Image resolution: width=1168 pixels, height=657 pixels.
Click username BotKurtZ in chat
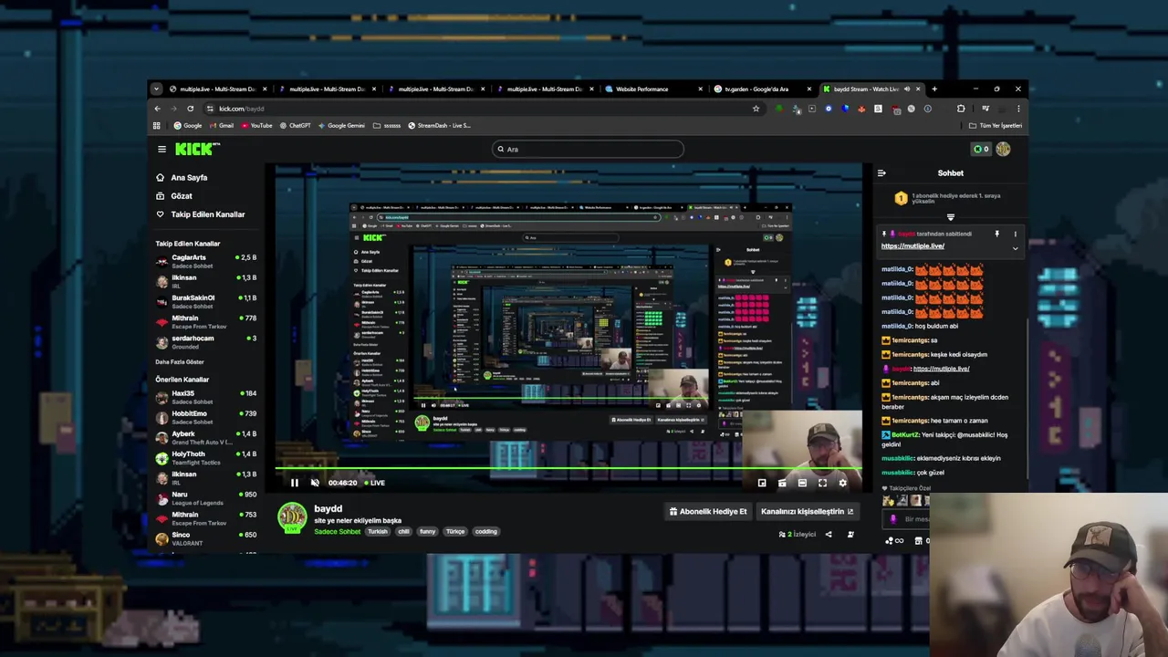[x=905, y=435]
